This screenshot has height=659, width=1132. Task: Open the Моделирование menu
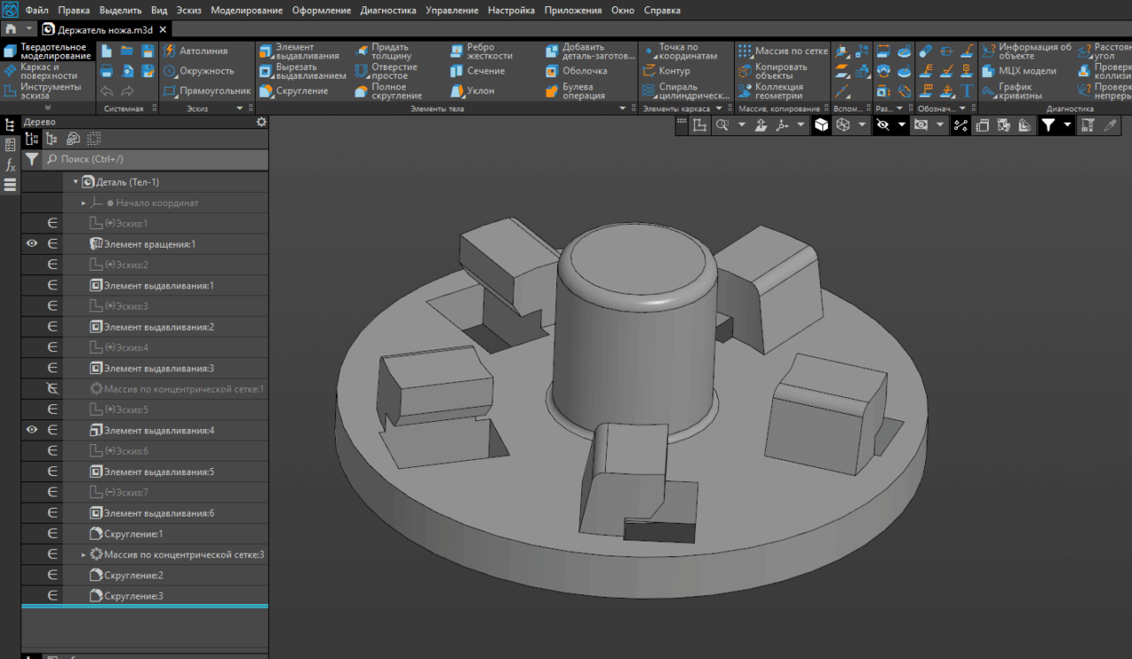tap(246, 11)
